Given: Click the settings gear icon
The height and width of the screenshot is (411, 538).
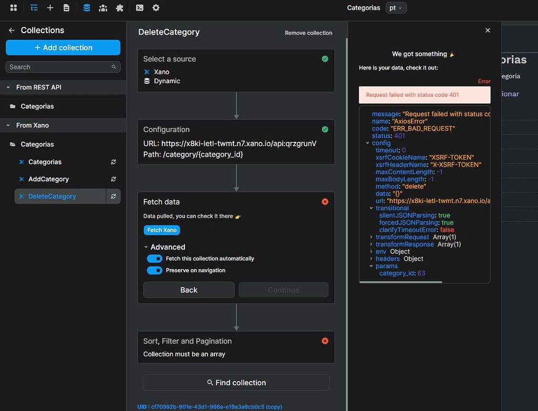Looking at the screenshot, I should [x=156, y=8].
